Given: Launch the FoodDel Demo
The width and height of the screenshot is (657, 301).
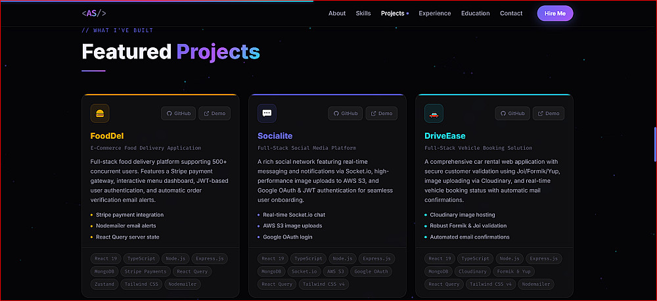Looking at the screenshot, I should (x=215, y=113).
